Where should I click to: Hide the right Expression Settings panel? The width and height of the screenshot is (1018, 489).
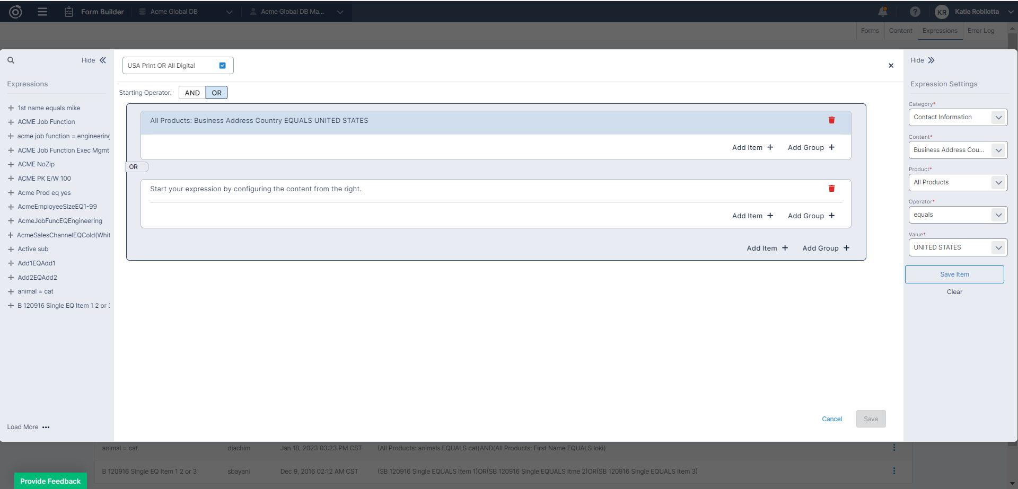click(923, 60)
